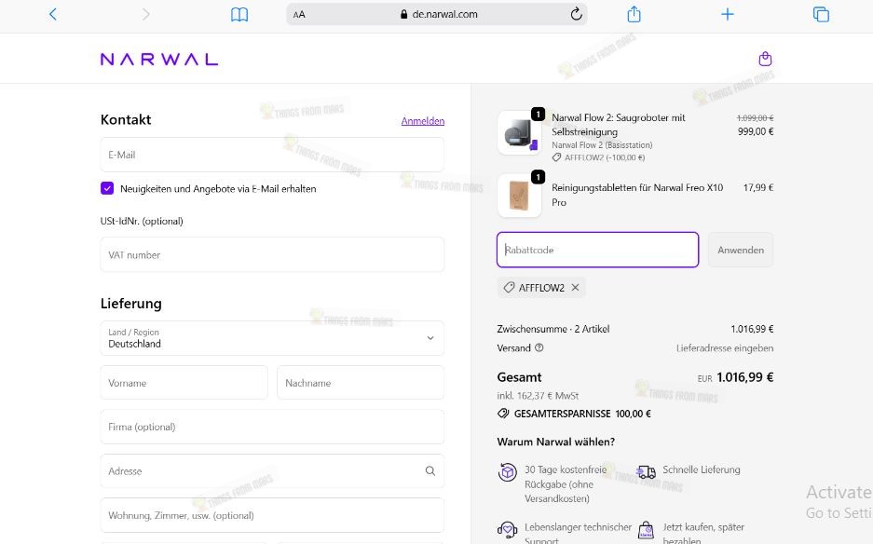Click the Gesamt heading
Viewport: 873px width, 544px height.
[519, 377]
